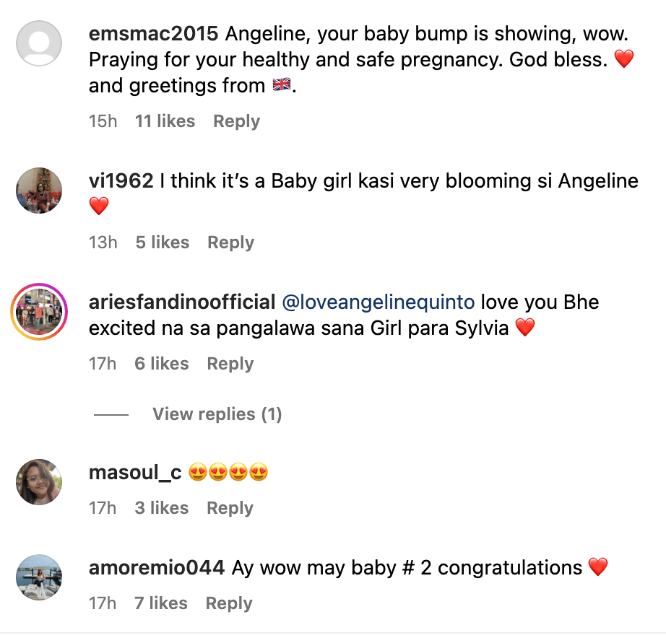
Task: Click amoremio044's profile avatar
Action: click(39, 577)
